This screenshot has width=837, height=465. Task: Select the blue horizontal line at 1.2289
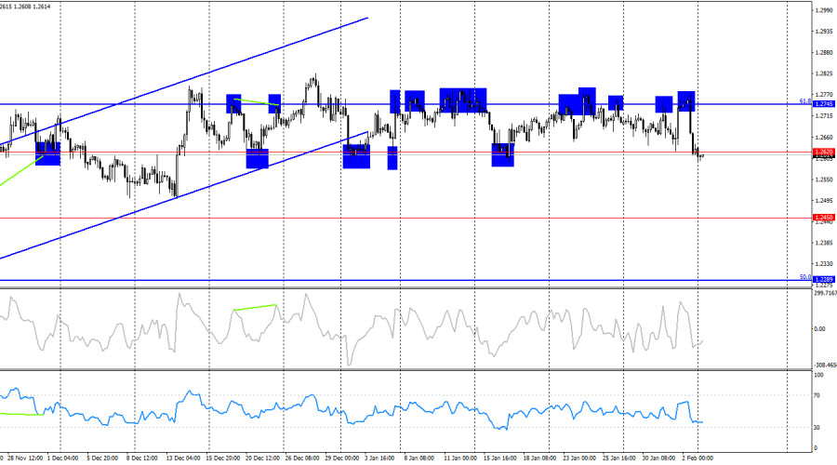click(x=405, y=280)
